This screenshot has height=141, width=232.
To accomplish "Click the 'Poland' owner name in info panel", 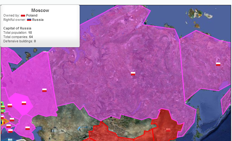I will coord(32,15).
